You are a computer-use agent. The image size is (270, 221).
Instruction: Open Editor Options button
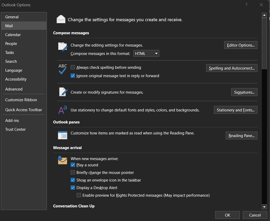click(241, 45)
